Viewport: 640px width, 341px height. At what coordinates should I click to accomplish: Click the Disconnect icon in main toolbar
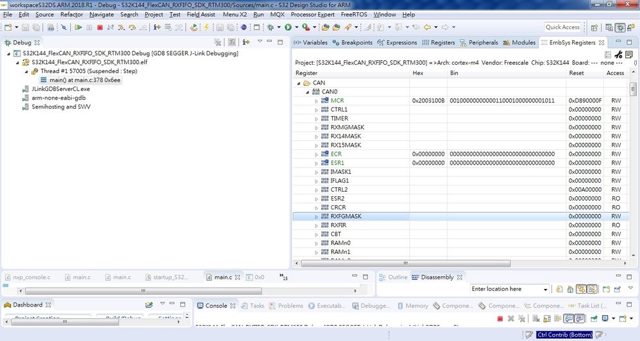click(110, 28)
